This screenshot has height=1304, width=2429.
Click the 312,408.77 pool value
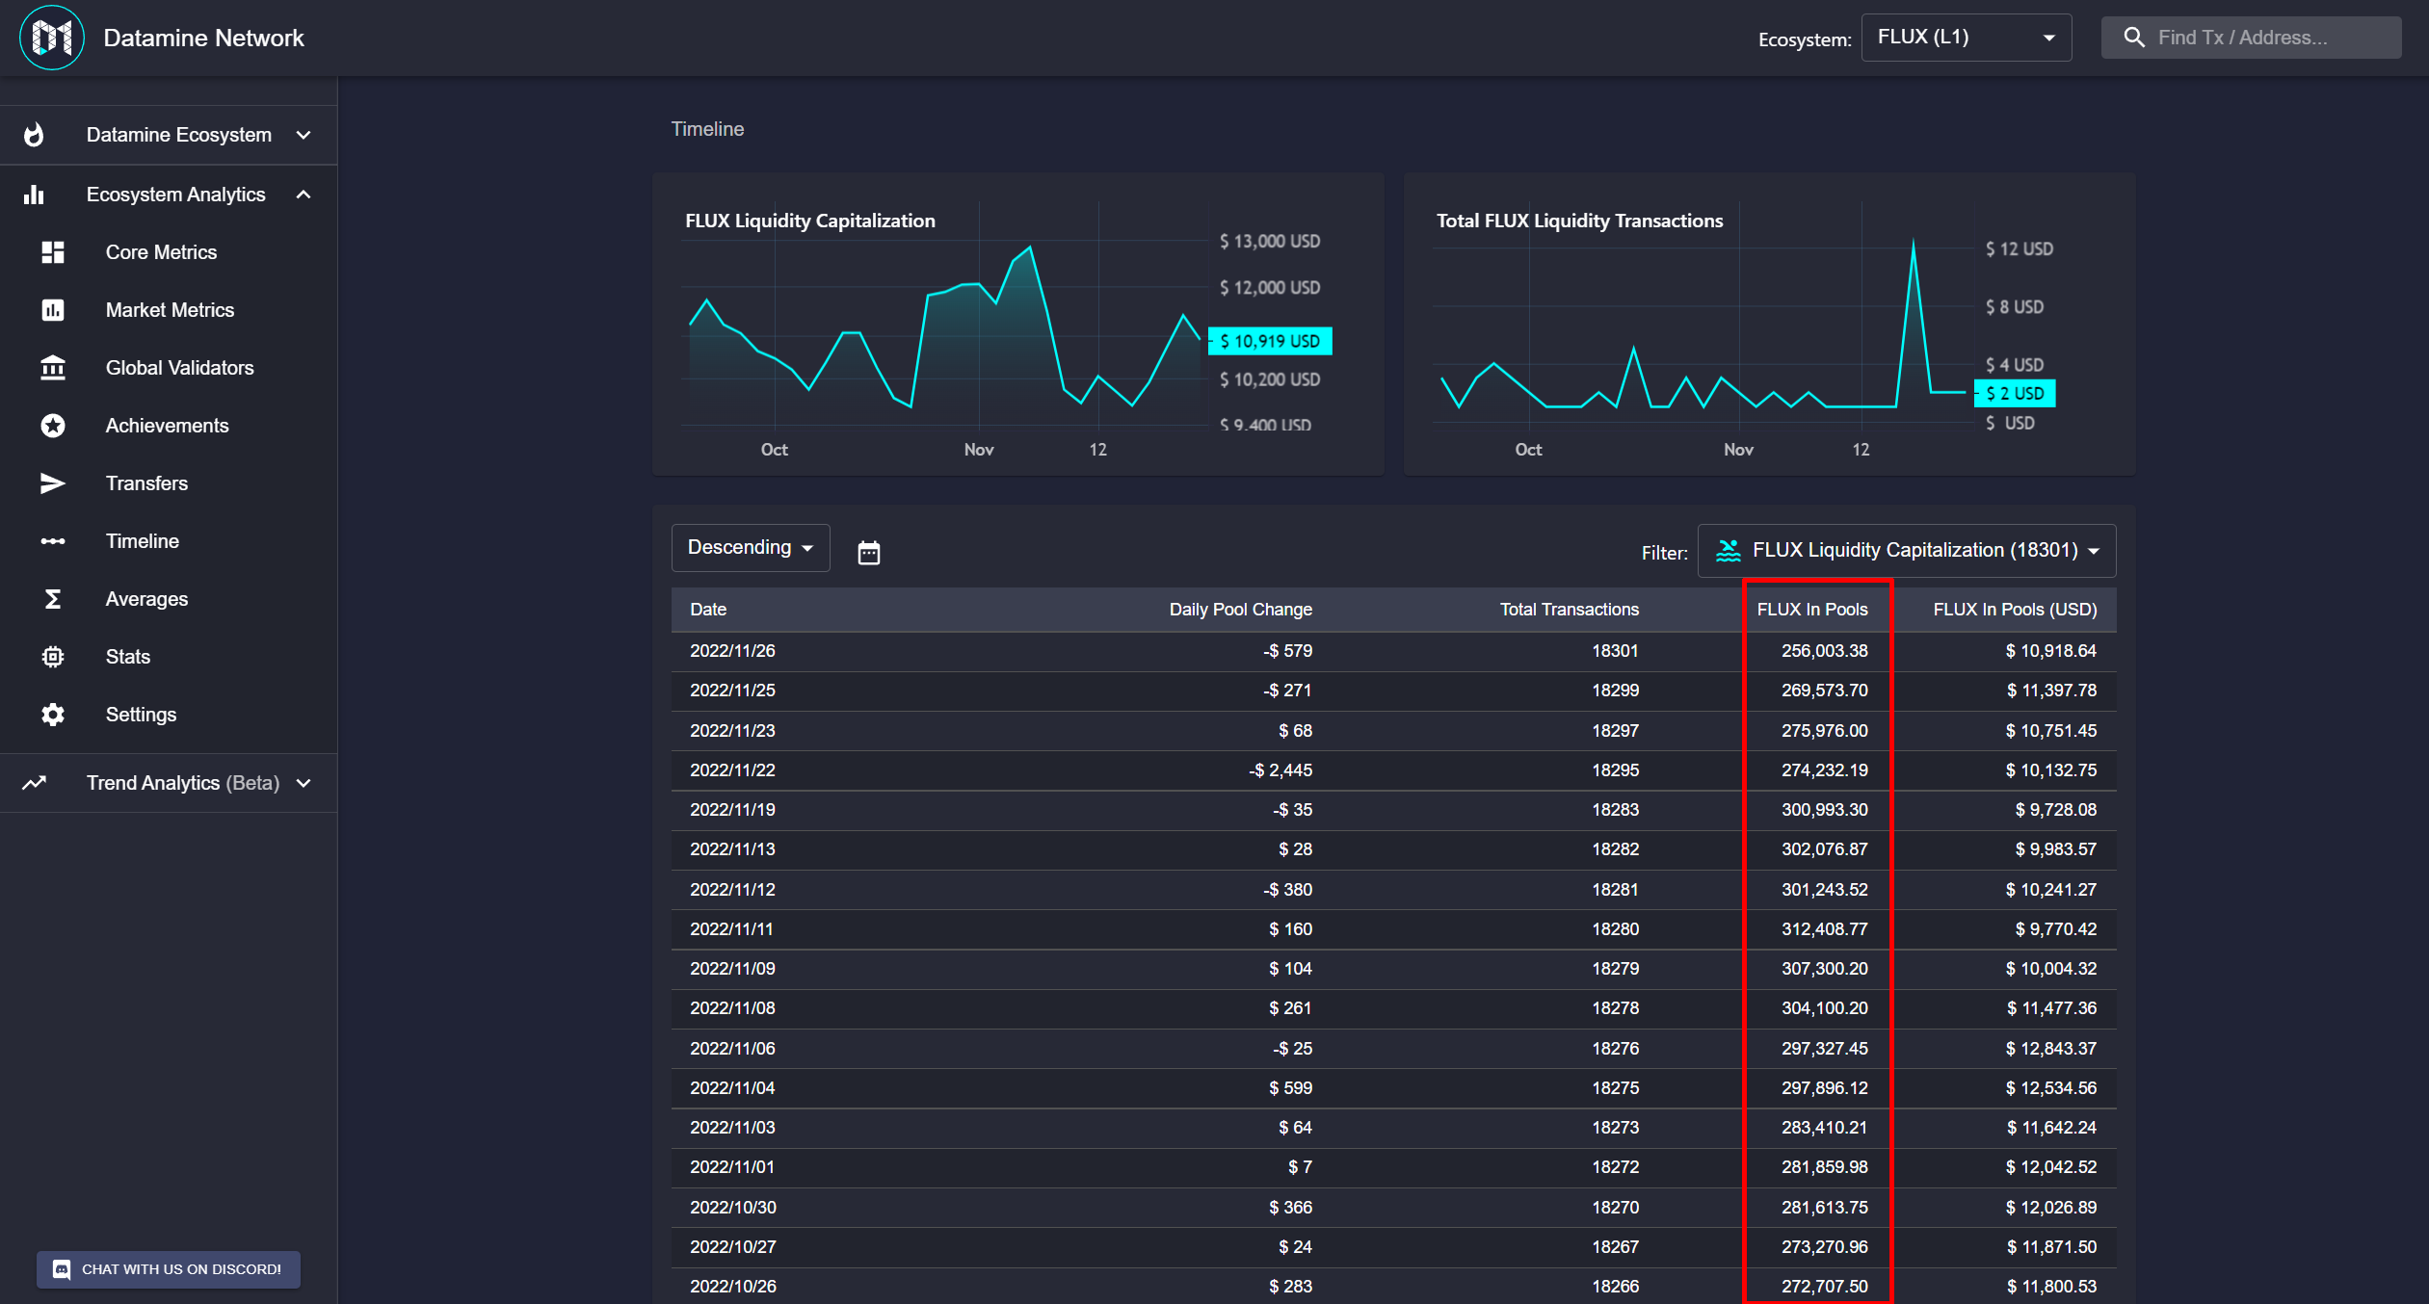tap(1824, 929)
